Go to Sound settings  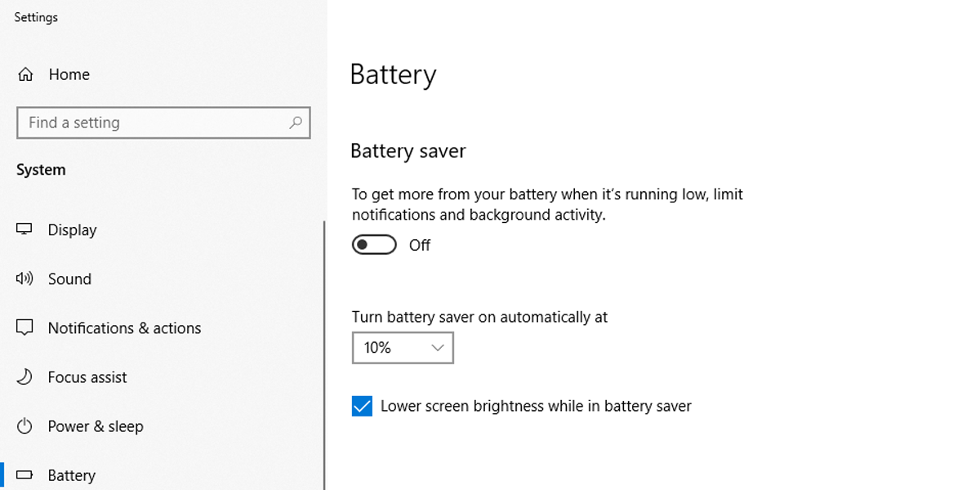click(69, 279)
